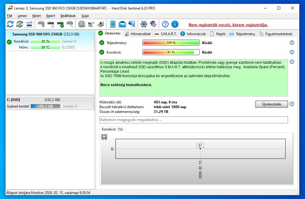Click the 39 °C temperature bar

coord(45,47)
